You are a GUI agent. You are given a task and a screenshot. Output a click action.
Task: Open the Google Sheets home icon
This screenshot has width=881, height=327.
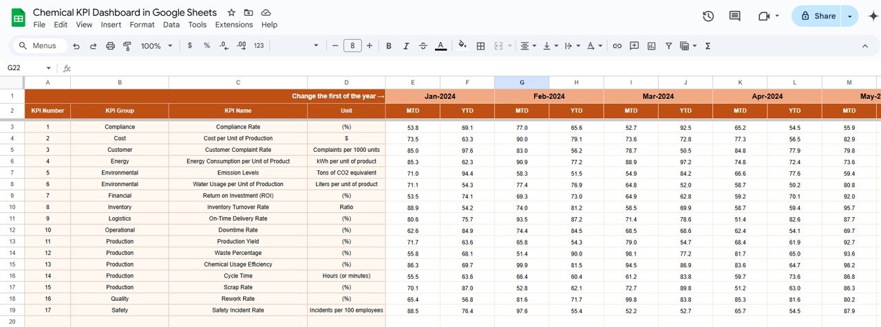18,18
